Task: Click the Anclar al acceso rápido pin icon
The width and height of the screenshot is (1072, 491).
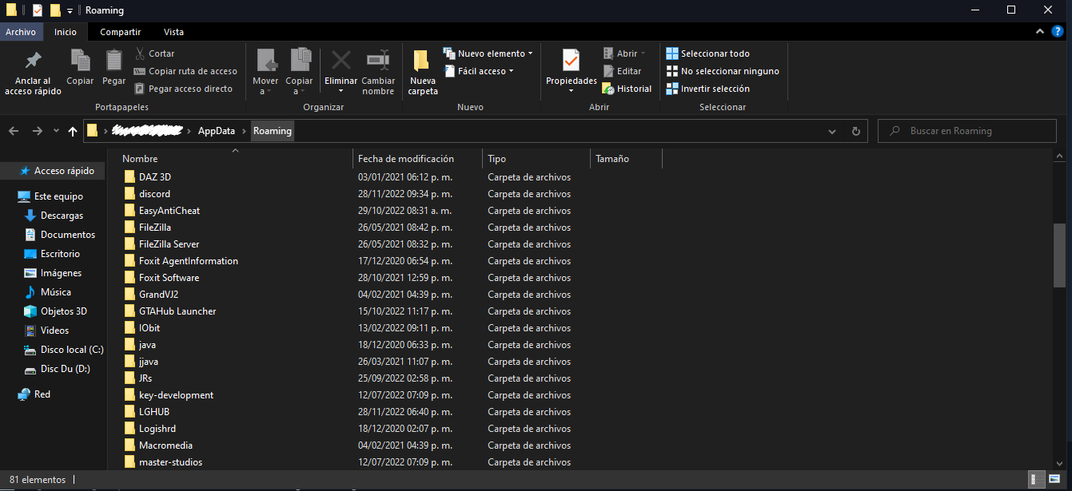Action: click(33, 61)
